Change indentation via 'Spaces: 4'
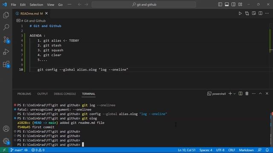 [206, 150]
